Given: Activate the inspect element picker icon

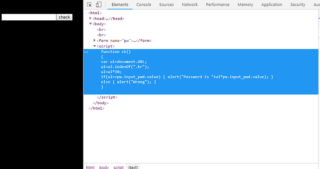Looking at the screenshot, I should pos(89,4).
